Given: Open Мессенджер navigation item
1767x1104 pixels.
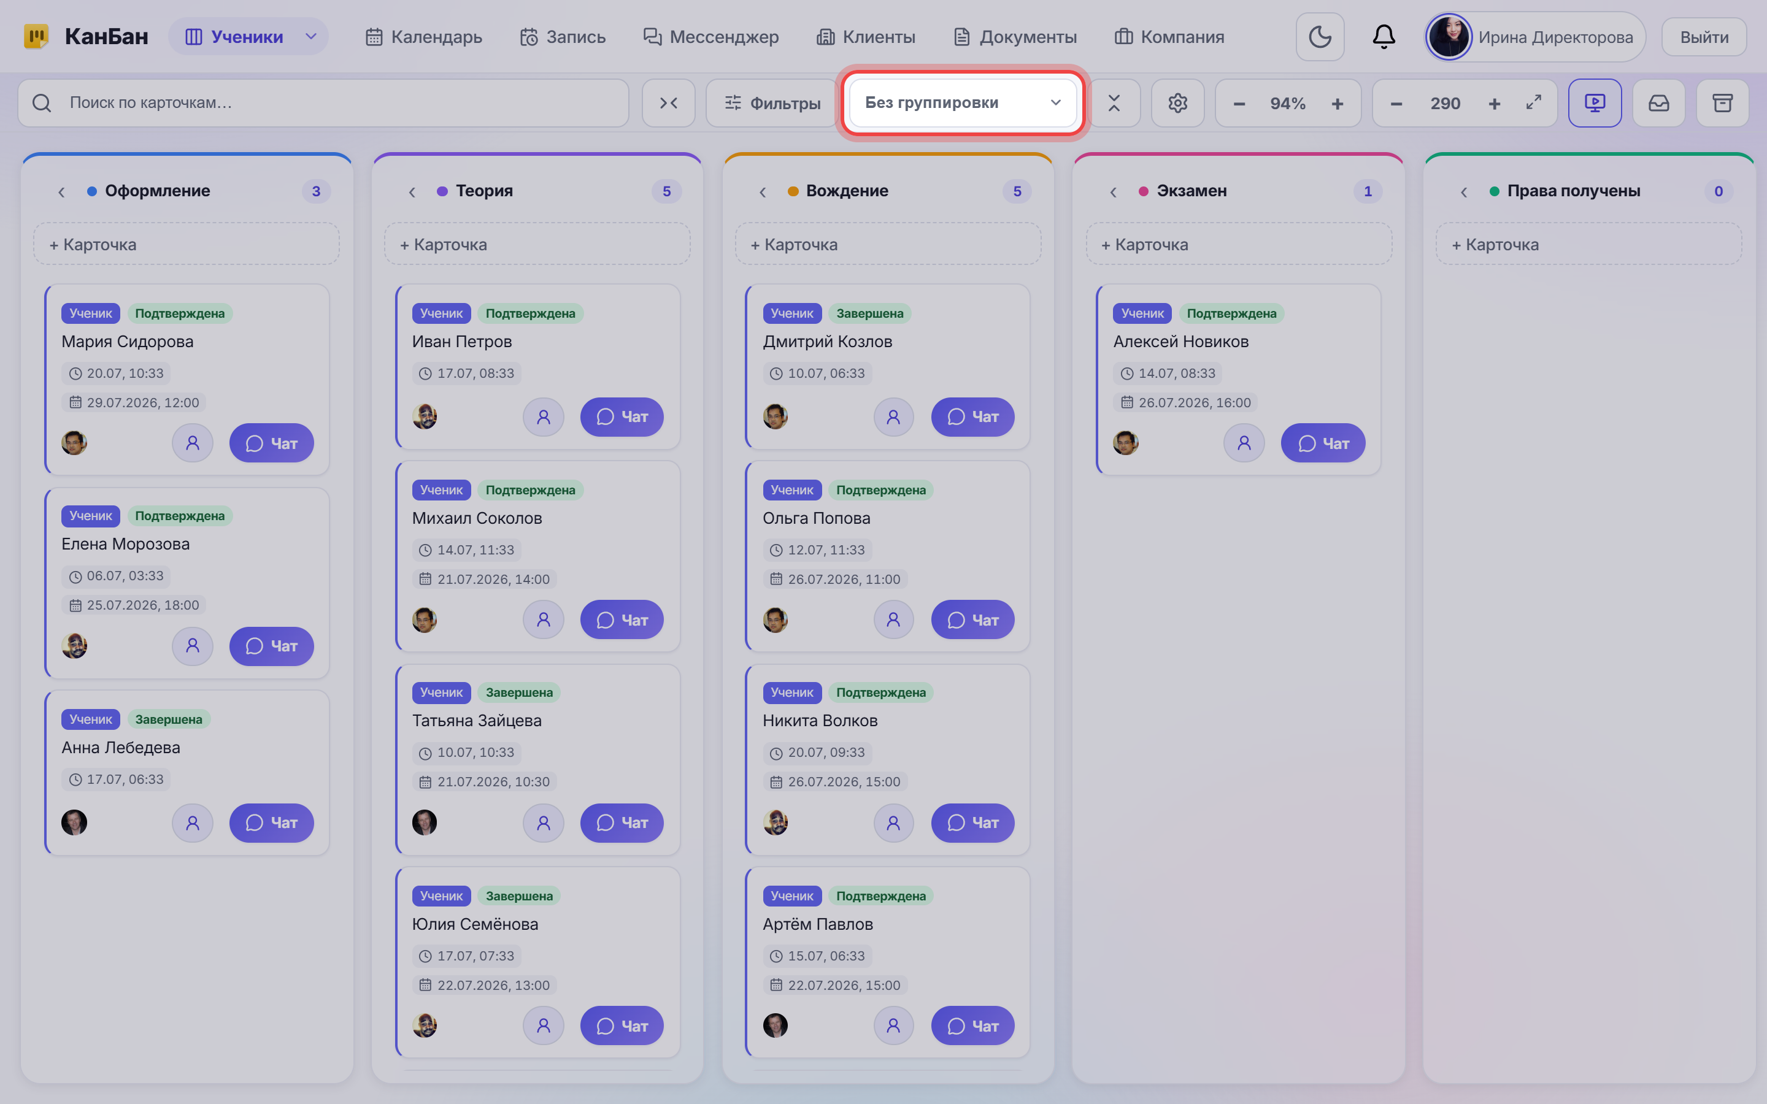Looking at the screenshot, I should coord(710,37).
